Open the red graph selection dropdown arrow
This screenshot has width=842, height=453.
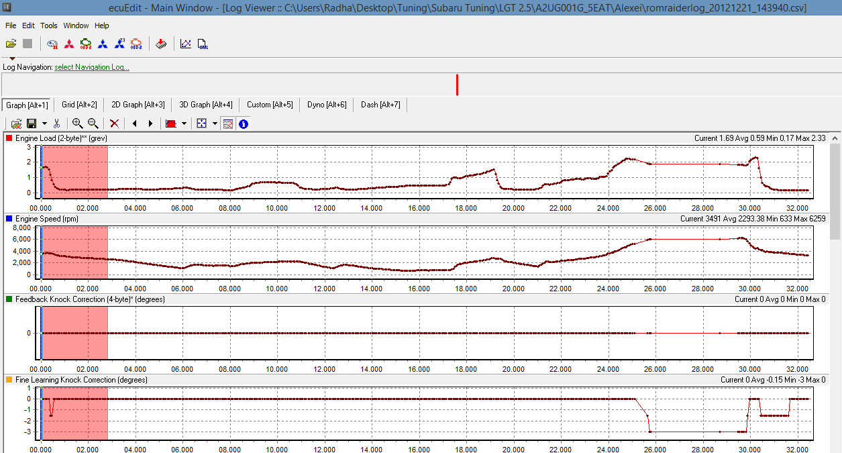183,123
